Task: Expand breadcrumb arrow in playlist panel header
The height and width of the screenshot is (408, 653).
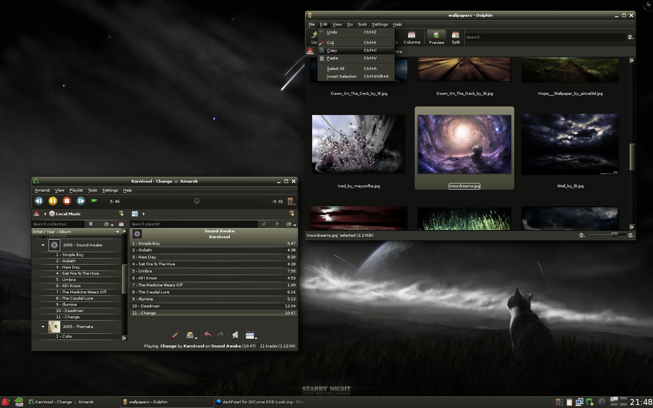Action: click(143, 214)
